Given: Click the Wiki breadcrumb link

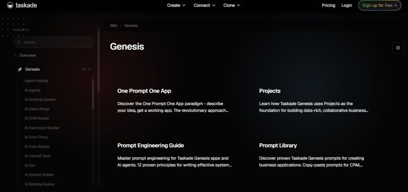Looking at the screenshot, I should [x=114, y=25].
